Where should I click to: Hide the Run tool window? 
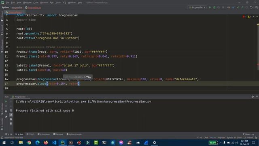click(257, 97)
